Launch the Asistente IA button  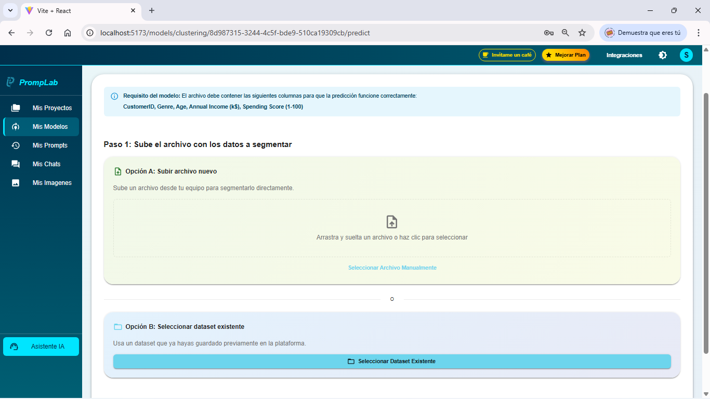41,347
